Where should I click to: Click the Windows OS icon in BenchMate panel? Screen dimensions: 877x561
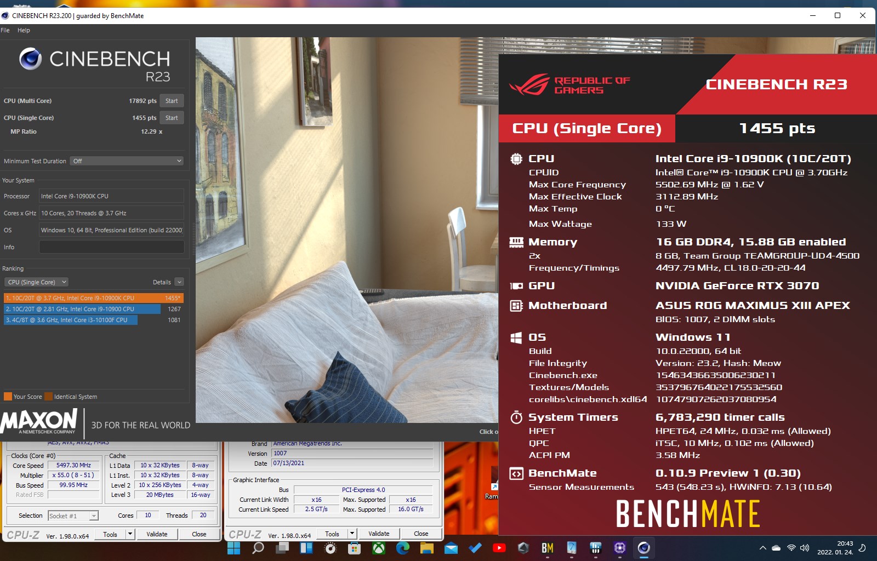pos(516,337)
